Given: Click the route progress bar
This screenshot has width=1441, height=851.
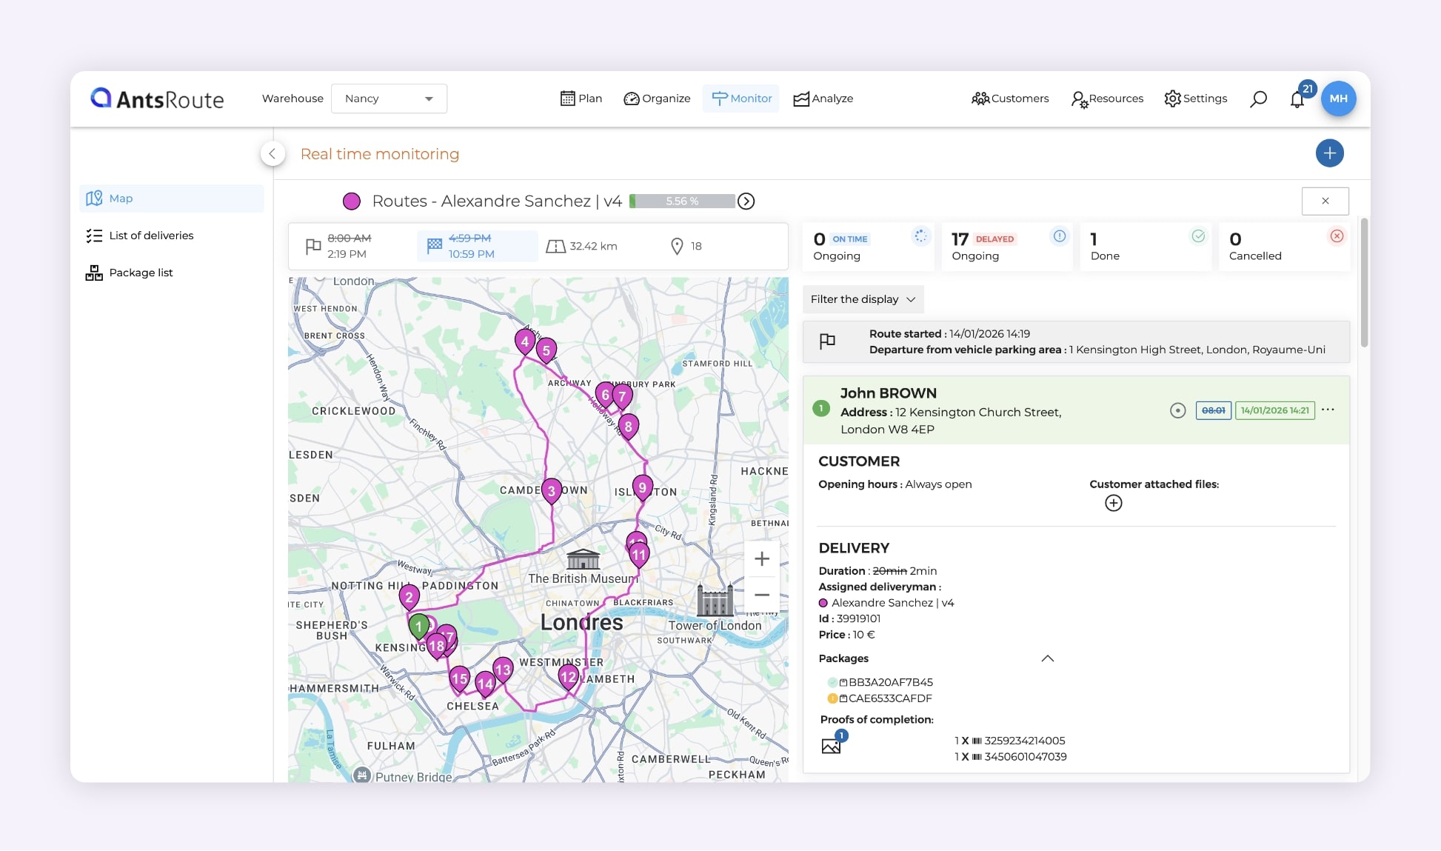Looking at the screenshot, I should [682, 201].
